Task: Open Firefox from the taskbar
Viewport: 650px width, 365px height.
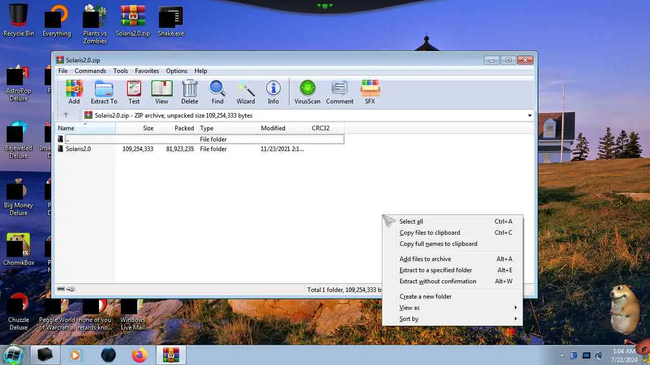Action: tap(139, 355)
